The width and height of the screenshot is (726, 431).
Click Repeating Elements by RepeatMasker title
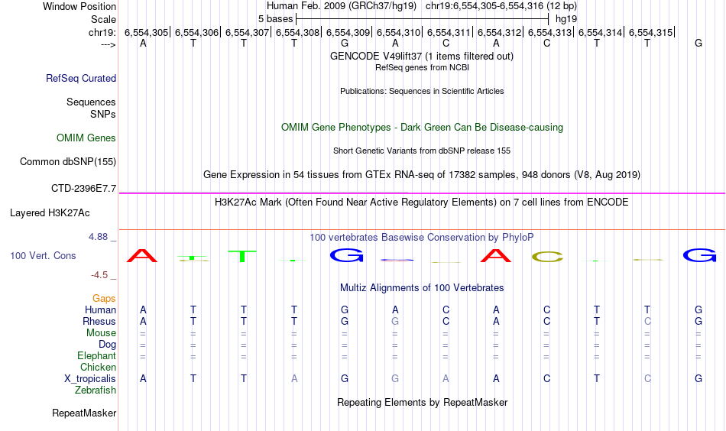pyautogui.click(x=422, y=402)
